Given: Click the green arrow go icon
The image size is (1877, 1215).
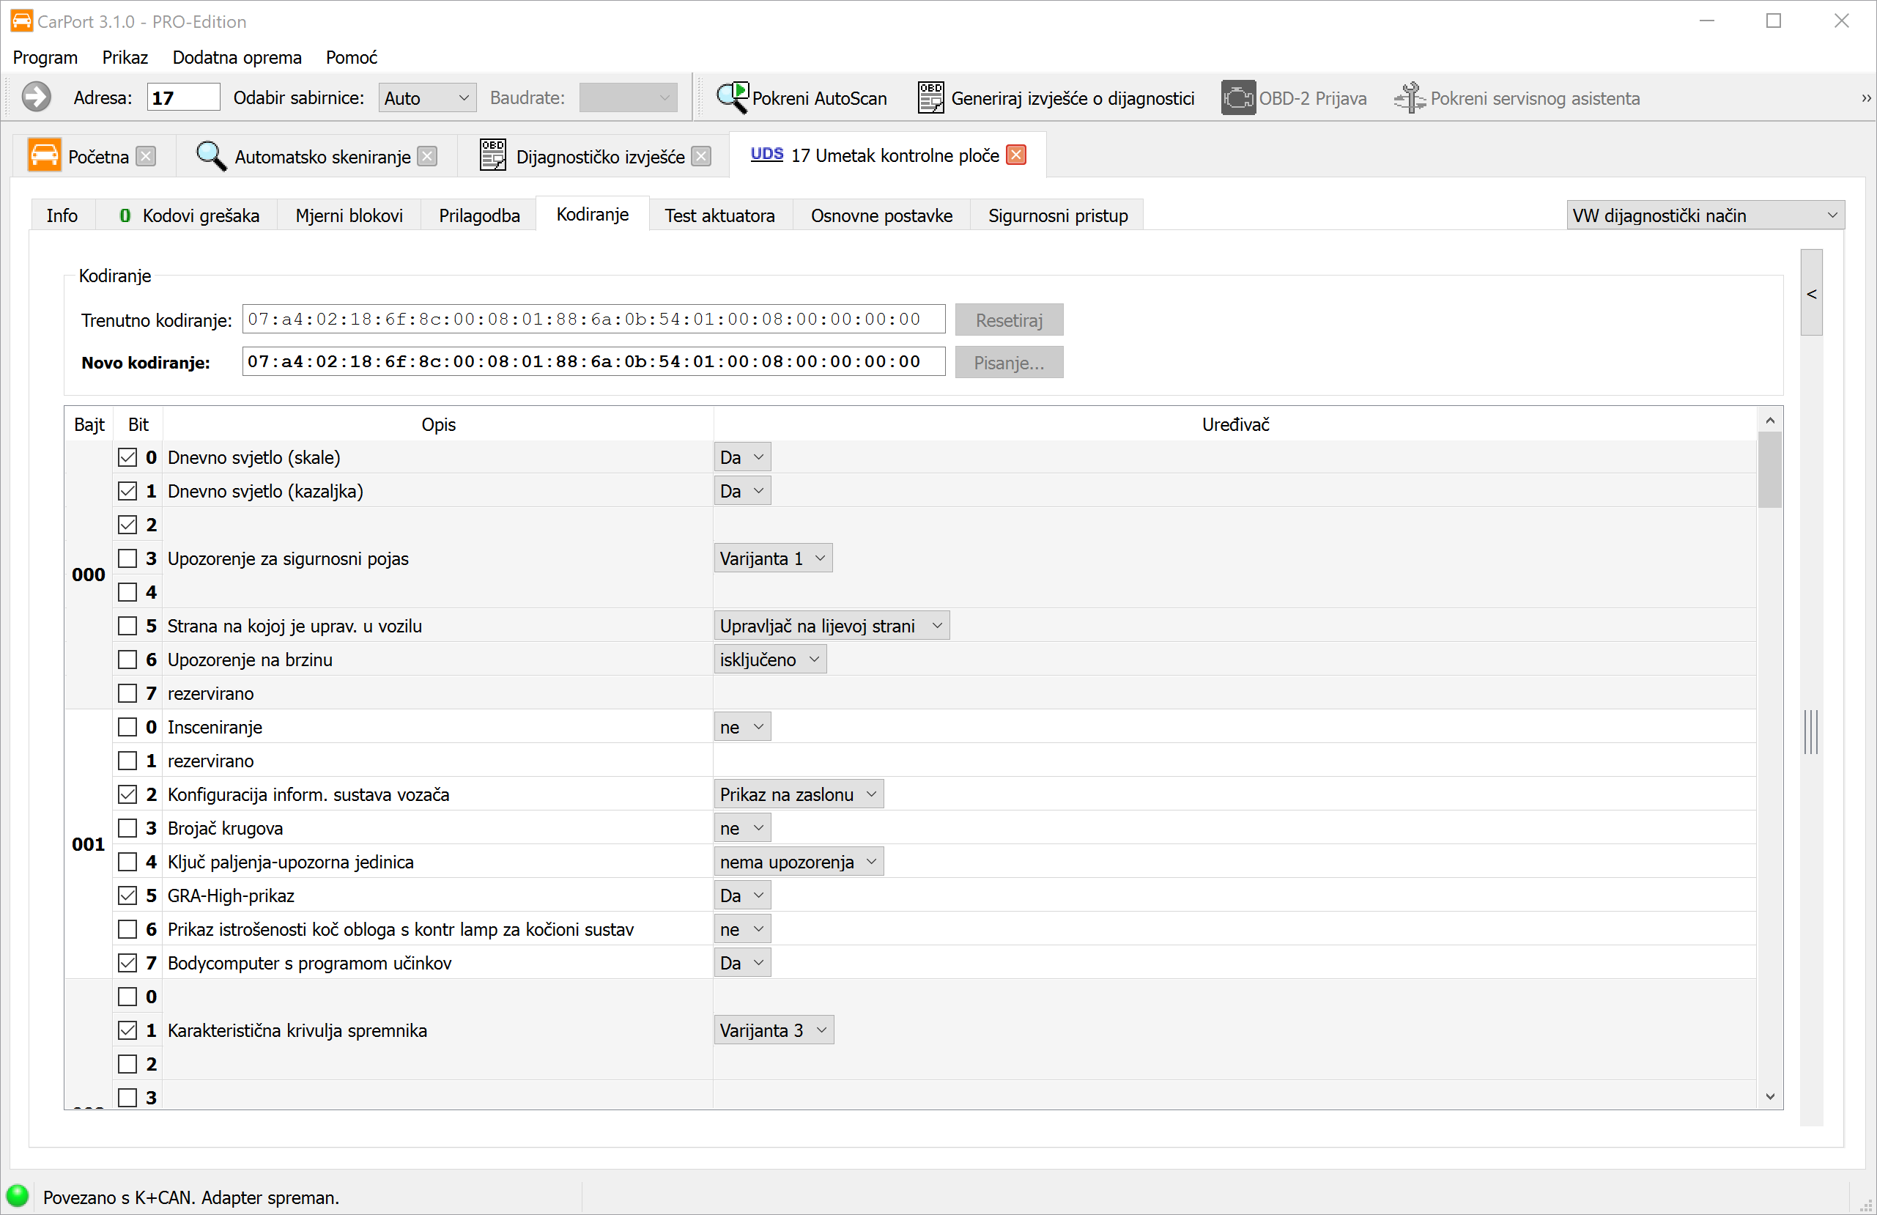Looking at the screenshot, I should pyautogui.click(x=35, y=98).
